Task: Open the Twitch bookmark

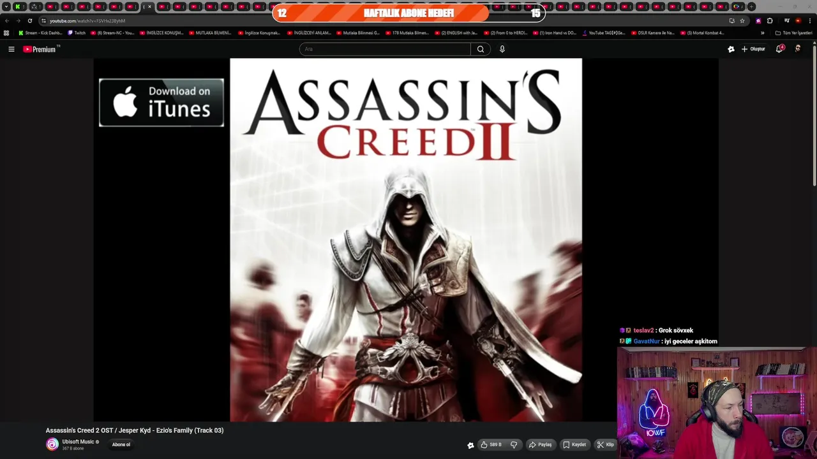Action: [x=77, y=33]
